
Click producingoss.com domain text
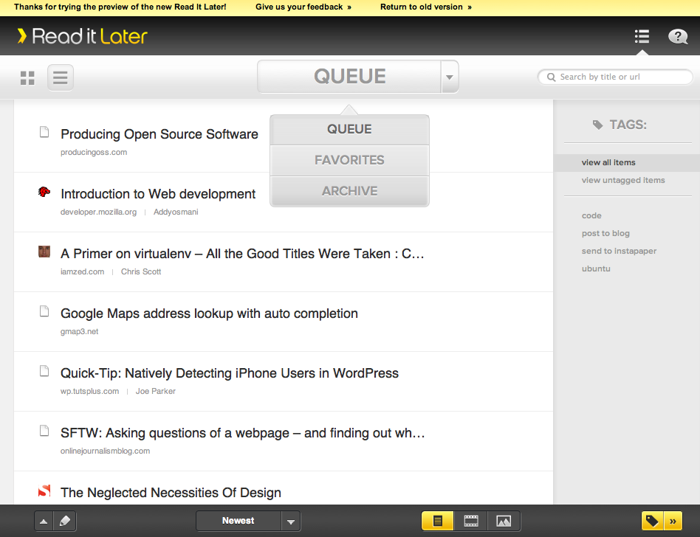coord(94,152)
